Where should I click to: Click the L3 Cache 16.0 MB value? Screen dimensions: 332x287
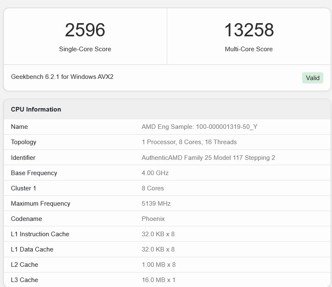coord(157,280)
